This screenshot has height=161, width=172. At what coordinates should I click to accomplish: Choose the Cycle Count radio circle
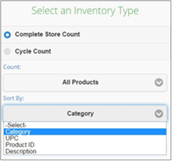[7, 51]
